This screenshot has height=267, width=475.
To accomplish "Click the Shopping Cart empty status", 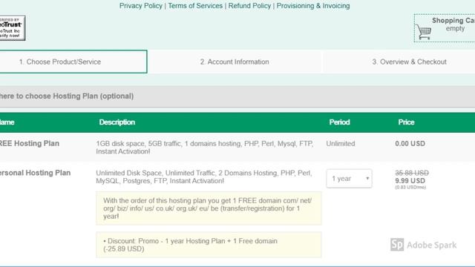I will point(455,28).
